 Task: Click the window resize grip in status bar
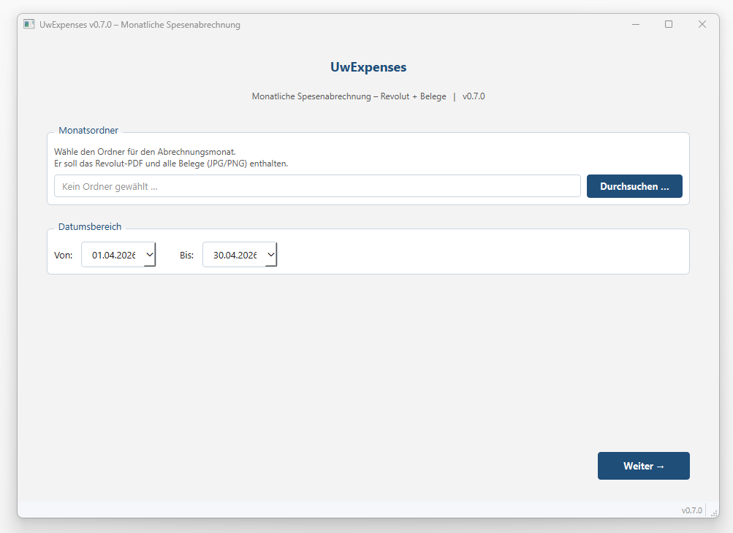pyautogui.click(x=714, y=513)
